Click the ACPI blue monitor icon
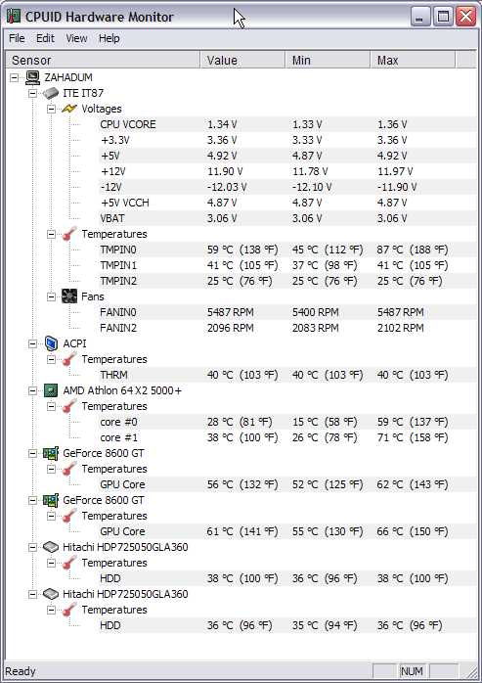Image resolution: width=482 pixels, height=683 pixels. (x=52, y=343)
